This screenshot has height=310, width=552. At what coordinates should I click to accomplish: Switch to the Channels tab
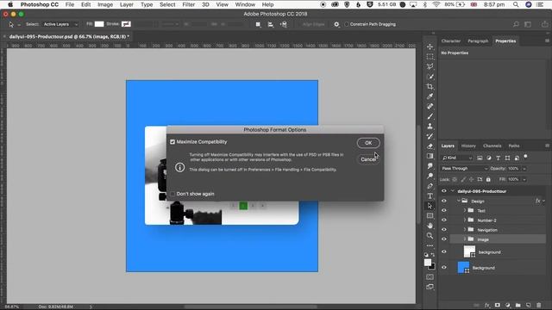coord(492,146)
